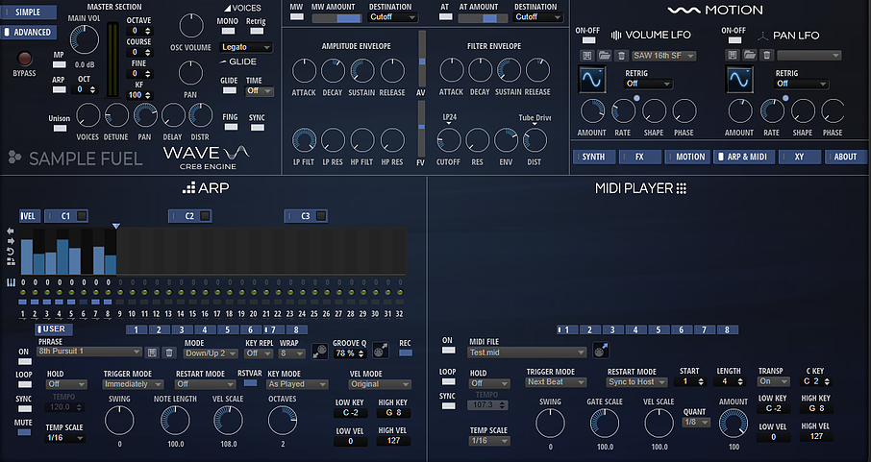
Task: Open the SAW 16th SF preset dropdown
Action: click(663, 56)
